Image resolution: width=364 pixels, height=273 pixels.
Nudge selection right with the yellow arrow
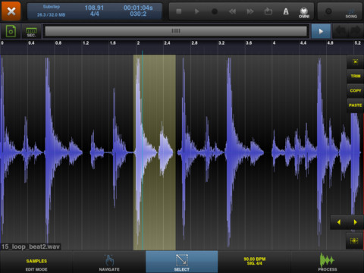click(x=356, y=222)
